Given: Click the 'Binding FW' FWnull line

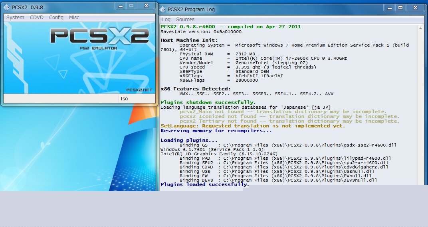Looking at the screenshot, I should tap(275, 176).
